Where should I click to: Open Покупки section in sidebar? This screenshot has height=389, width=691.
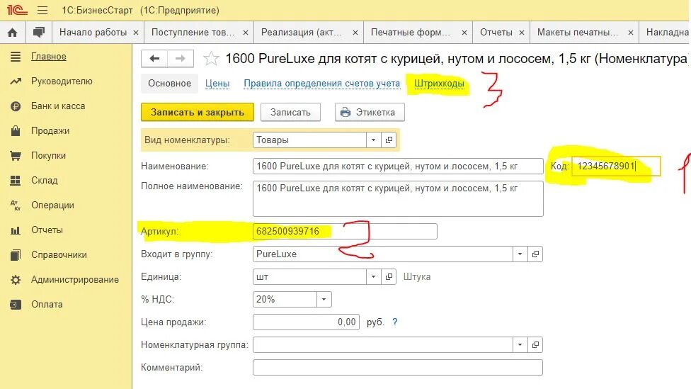48,155
